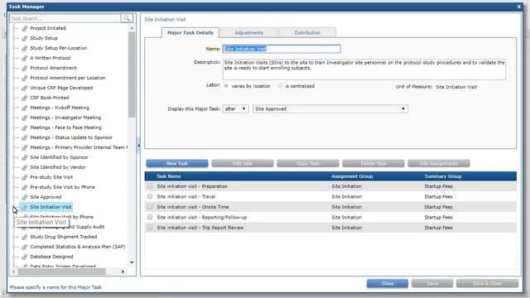Click the icon beside Study Setup

[24, 38]
